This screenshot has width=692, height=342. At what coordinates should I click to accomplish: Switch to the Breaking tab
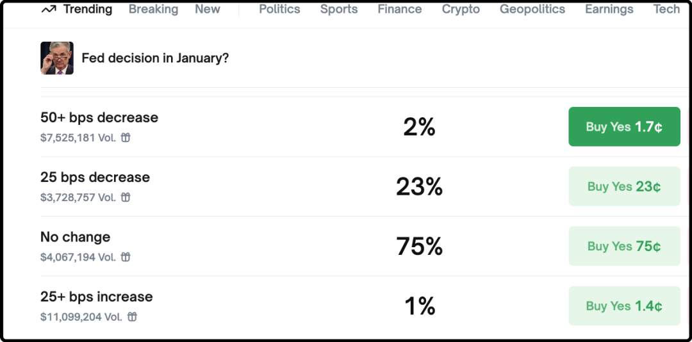[x=153, y=10]
